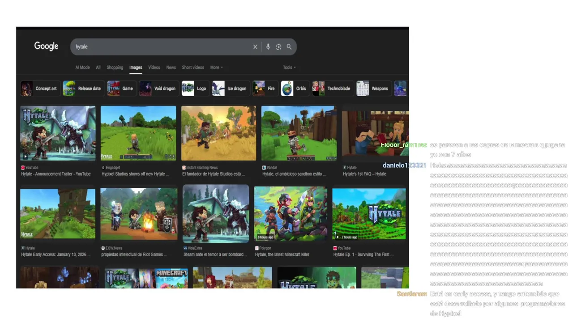Switch to the Shopping tab

pos(115,68)
